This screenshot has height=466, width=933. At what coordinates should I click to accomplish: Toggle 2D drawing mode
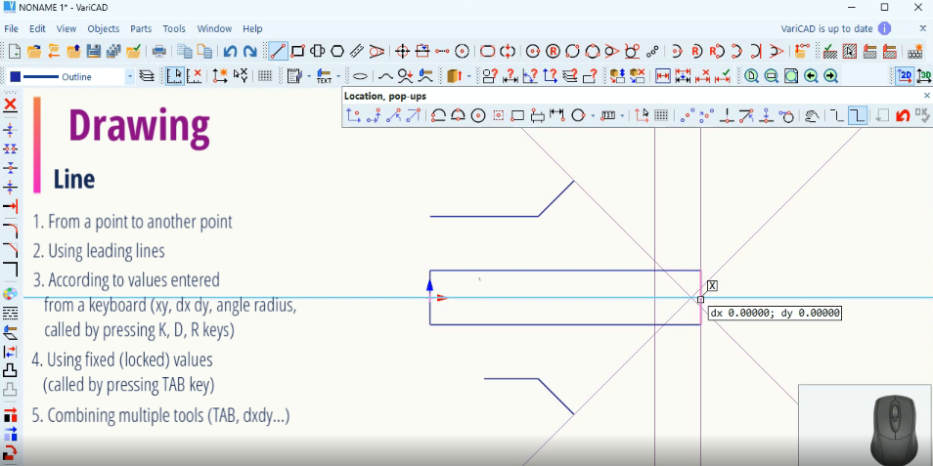(906, 76)
